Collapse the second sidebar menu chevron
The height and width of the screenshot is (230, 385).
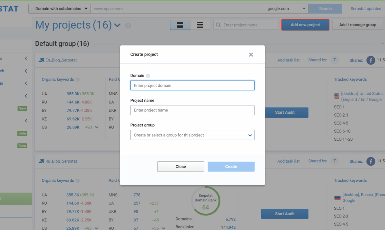click(26, 71)
